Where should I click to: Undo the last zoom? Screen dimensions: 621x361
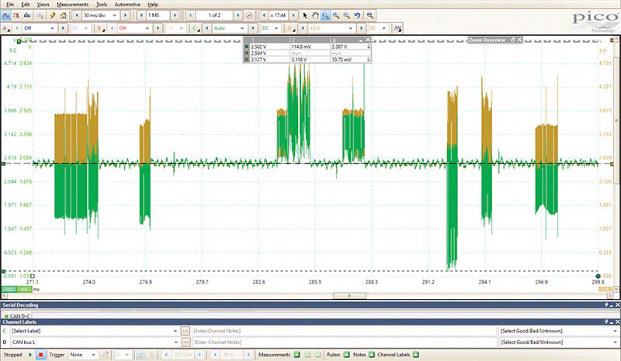point(357,15)
